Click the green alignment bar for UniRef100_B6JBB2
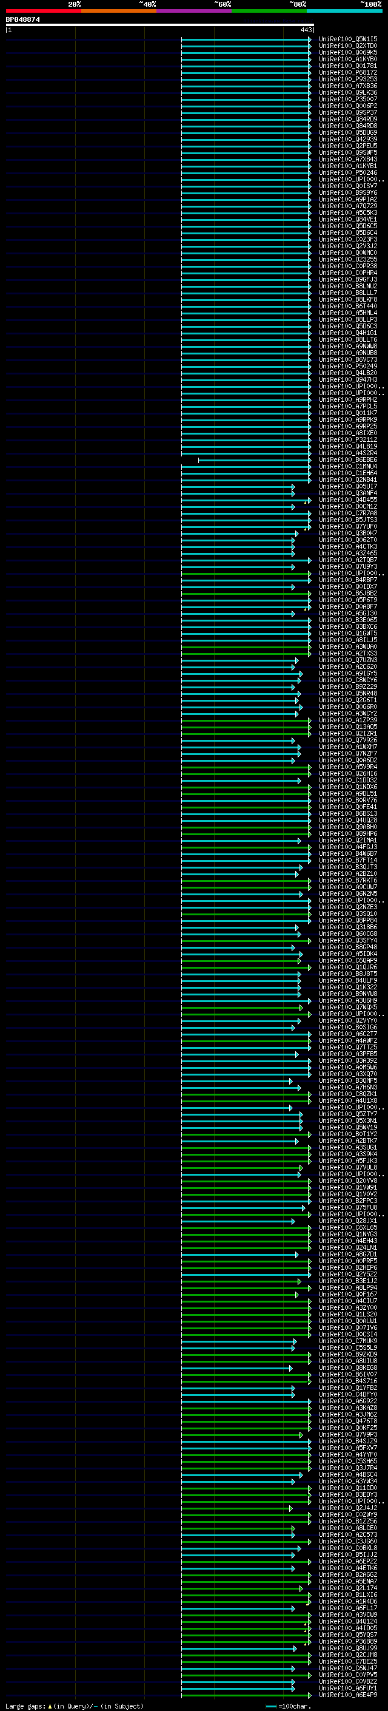The height and width of the screenshot is (1711, 388). point(246,594)
